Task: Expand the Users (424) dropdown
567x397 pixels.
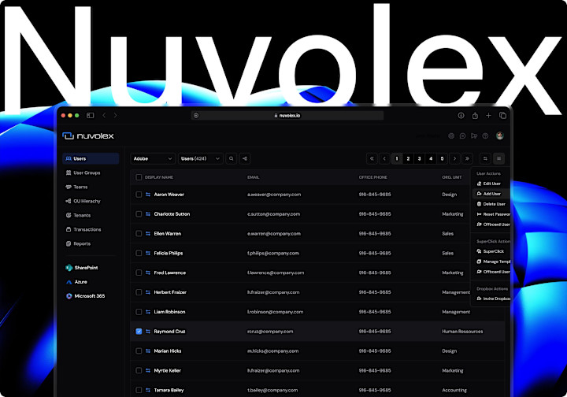Action: 200,159
